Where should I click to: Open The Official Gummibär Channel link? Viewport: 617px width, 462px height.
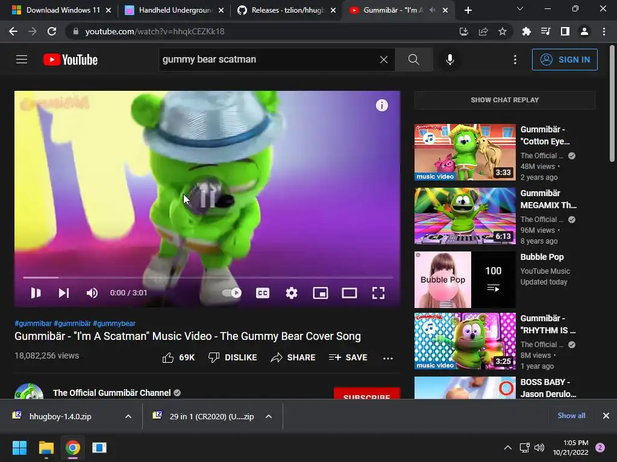click(111, 393)
